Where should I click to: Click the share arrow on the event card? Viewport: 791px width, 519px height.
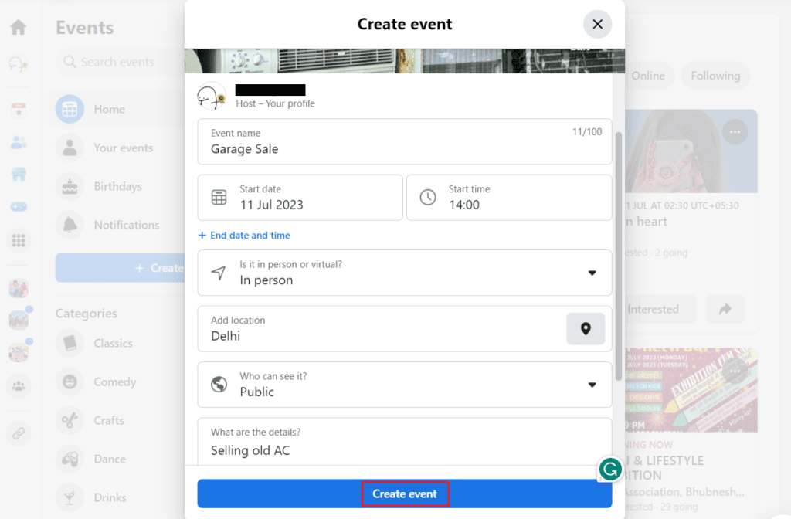pyautogui.click(x=725, y=308)
